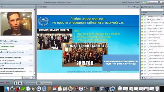Open Calendar showing 15 in dock
Screen dimensions: 164x92
55,89
